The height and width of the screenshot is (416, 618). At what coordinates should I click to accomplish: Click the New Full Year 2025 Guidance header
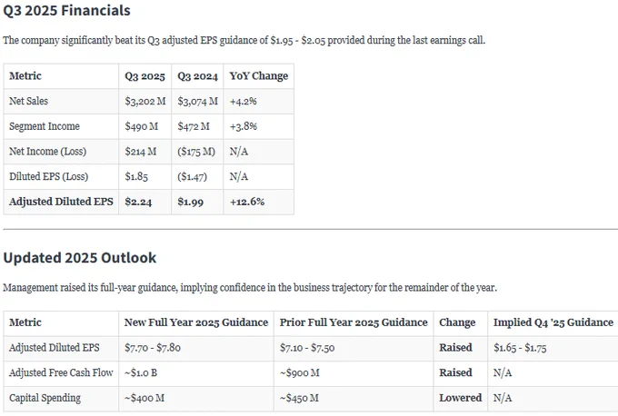[x=196, y=322]
